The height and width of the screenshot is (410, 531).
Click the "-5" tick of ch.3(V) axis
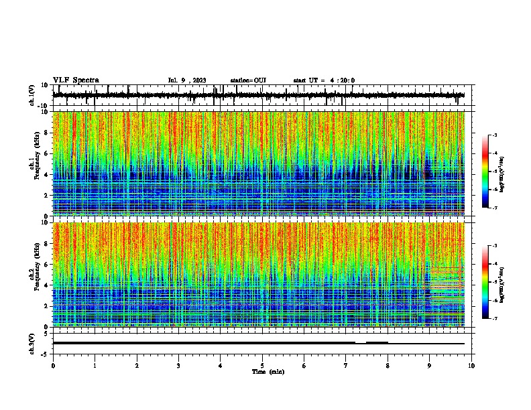click(x=46, y=354)
